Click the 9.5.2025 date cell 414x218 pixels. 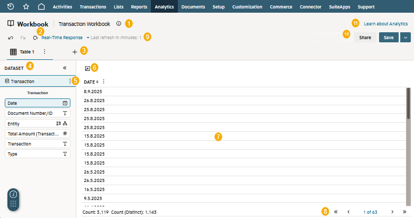click(93, 198)
